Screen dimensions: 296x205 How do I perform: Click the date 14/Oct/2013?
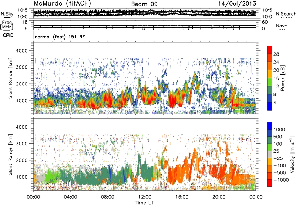click(x=237, y=4)
